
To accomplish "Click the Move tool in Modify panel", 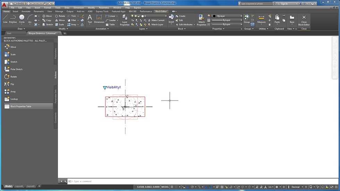I will coord(47,16).
